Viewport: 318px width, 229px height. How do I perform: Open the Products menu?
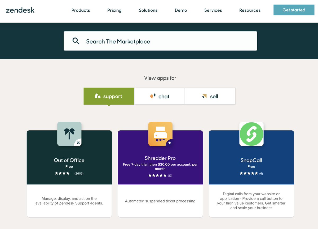[x=81, y=10]
